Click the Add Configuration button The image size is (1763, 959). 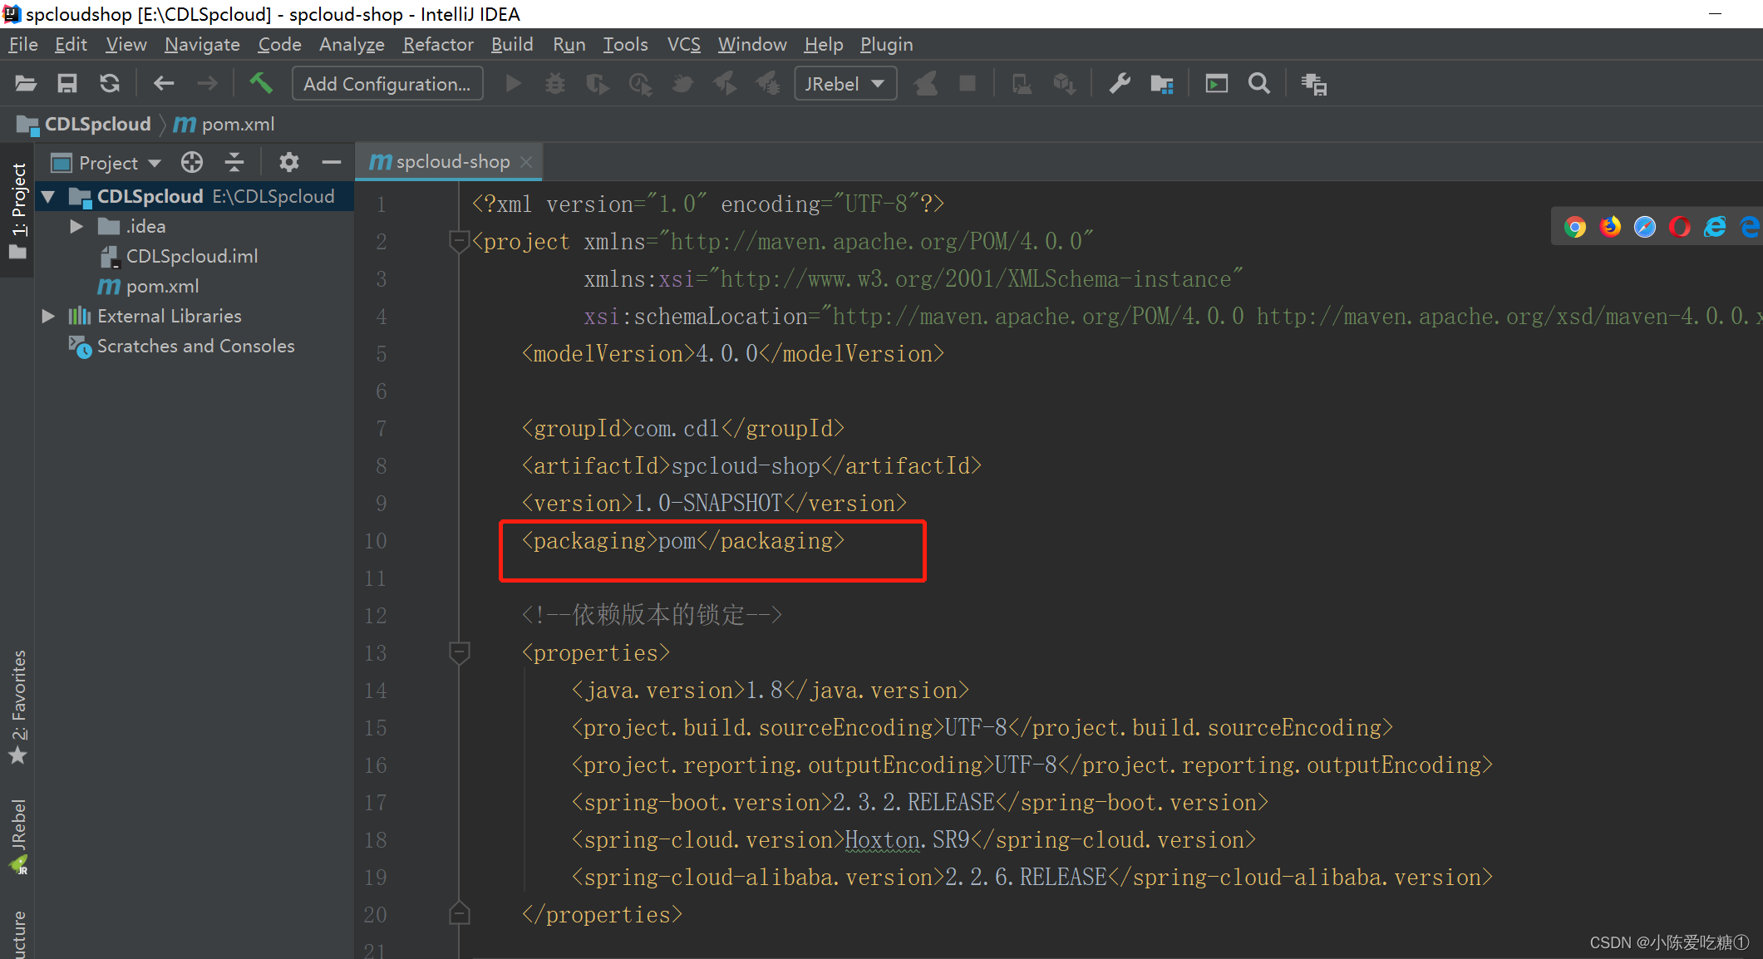pyautogui.click(x=387, y=83)
